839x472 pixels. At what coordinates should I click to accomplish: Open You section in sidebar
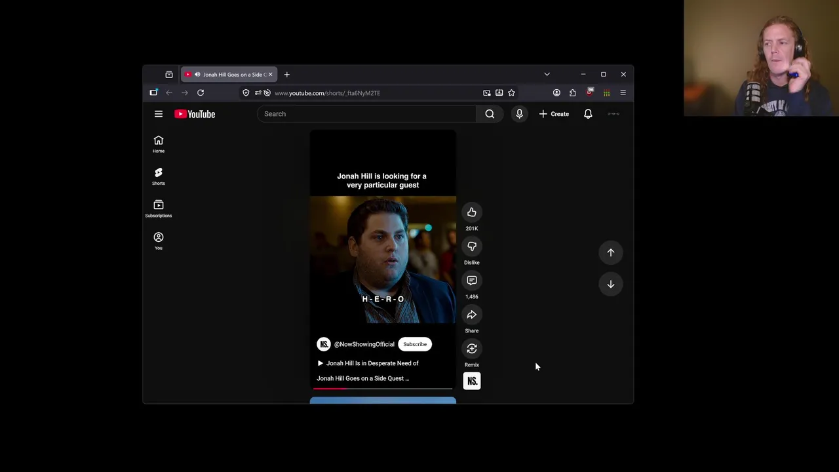click(x=158, y=241)
